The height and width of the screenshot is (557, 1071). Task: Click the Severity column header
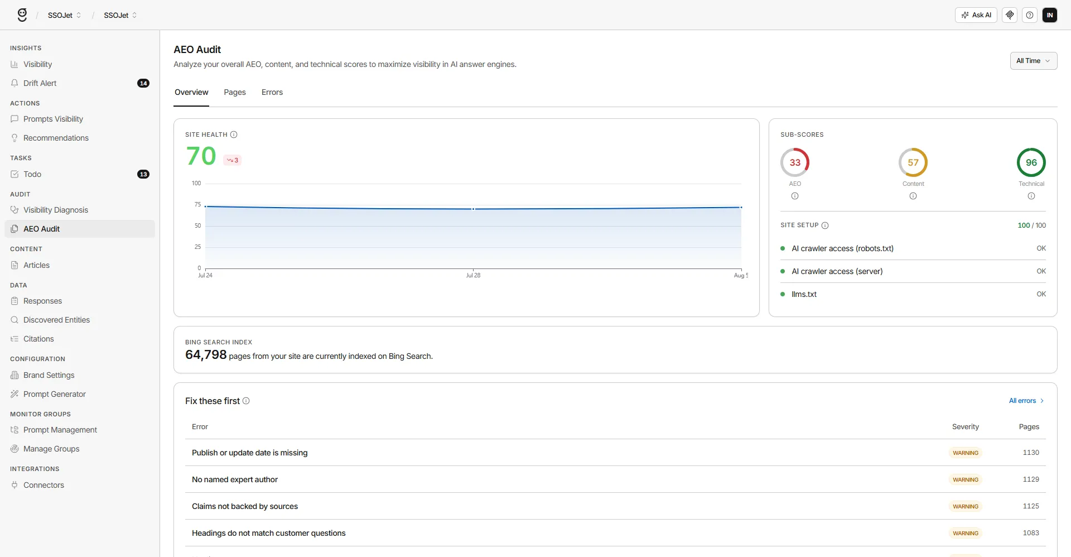[x=966, y=427]
